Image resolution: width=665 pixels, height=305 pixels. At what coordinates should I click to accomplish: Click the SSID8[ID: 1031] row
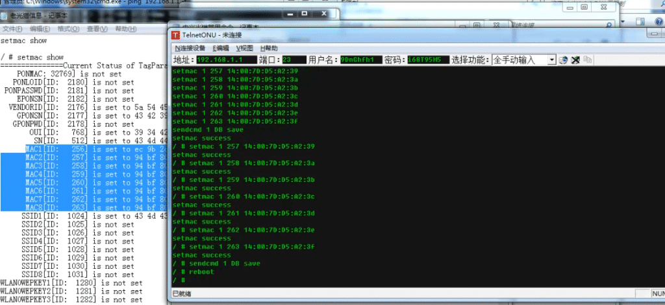click(x=77, y=275)
